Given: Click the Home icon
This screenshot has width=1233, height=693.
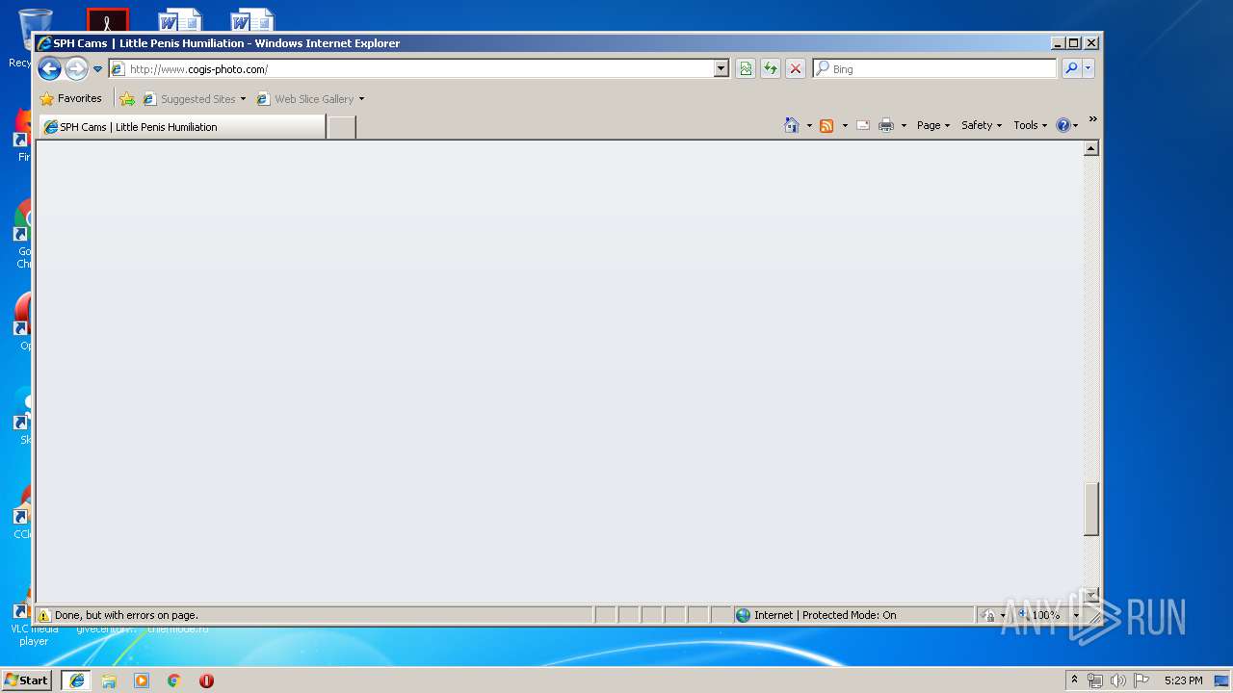Looking at the screenshot, I should coord(792,125).
